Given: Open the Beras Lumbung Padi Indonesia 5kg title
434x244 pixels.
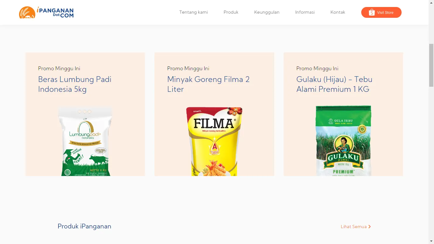Looking at the screenshot, I should coord(75,84).
